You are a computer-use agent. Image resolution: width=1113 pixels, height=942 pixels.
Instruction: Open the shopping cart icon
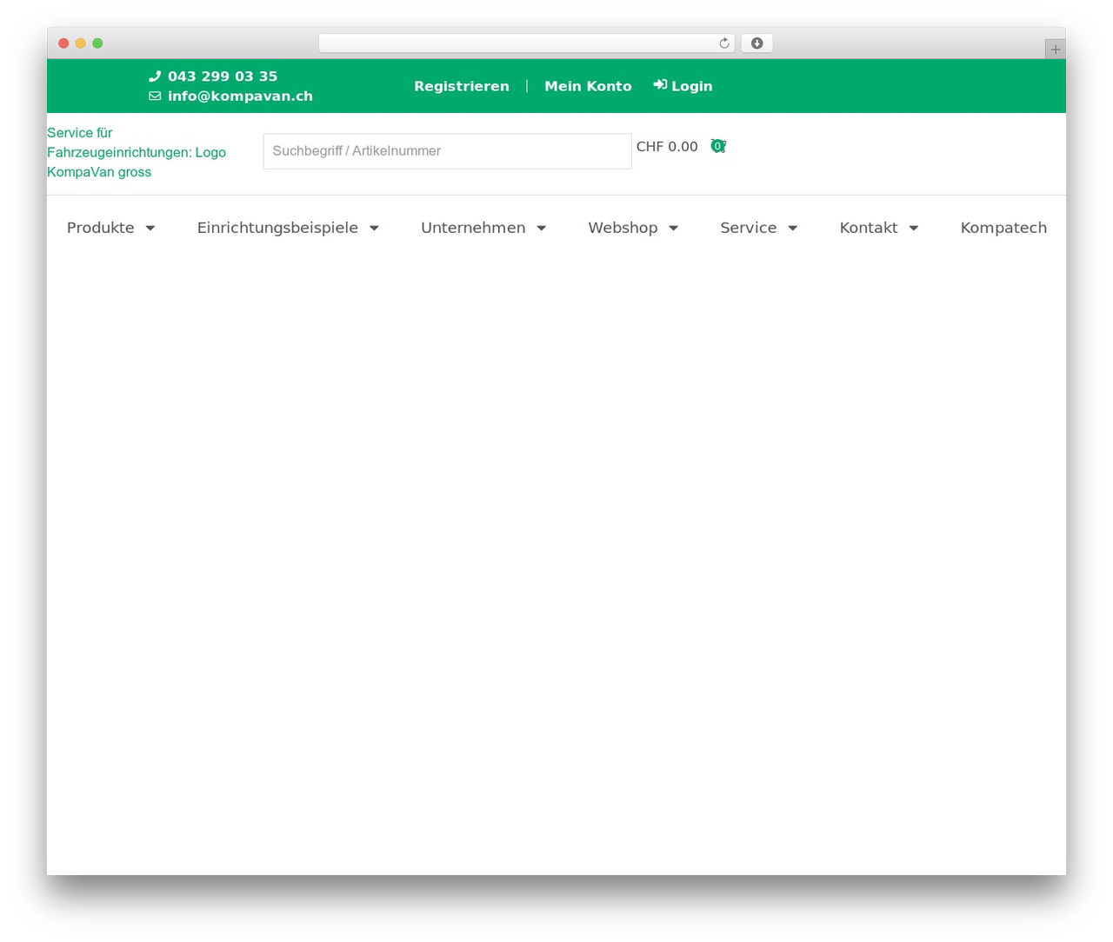tap(717, 146)
